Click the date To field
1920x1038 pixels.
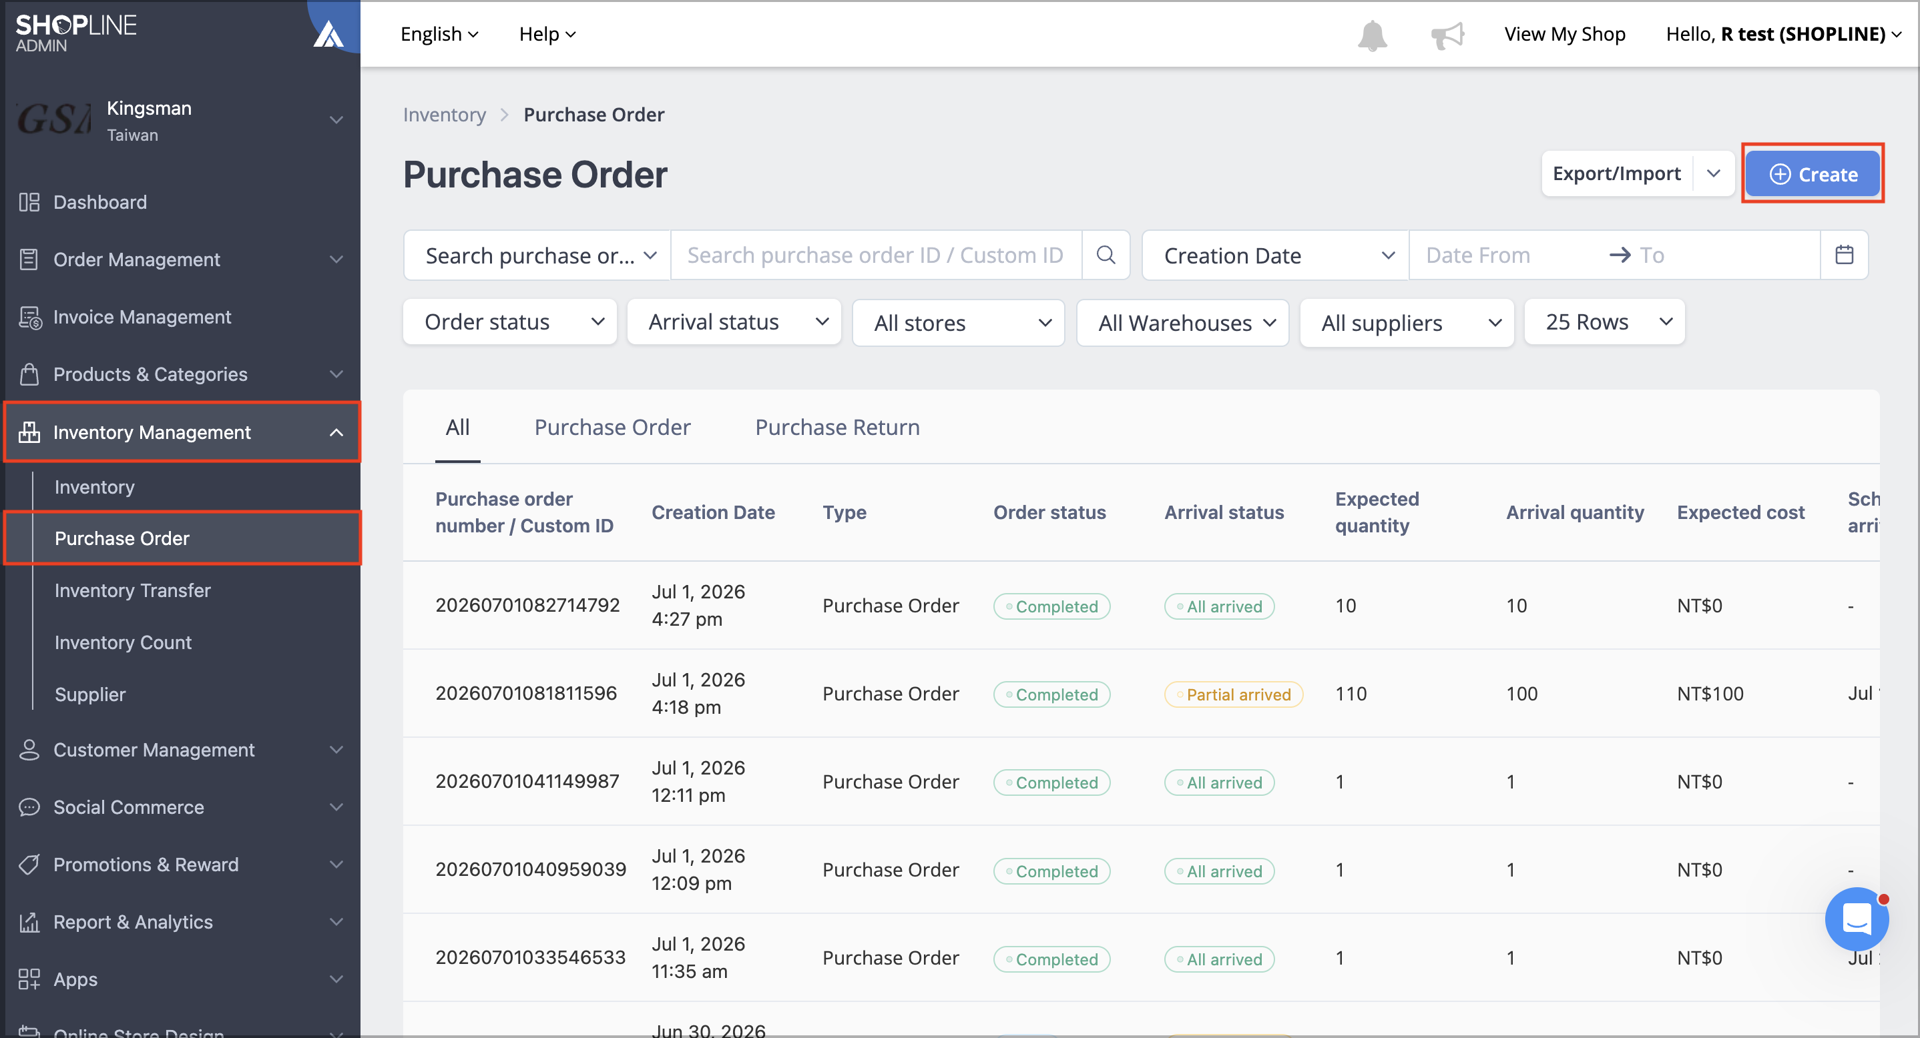tap(1726, 255)
